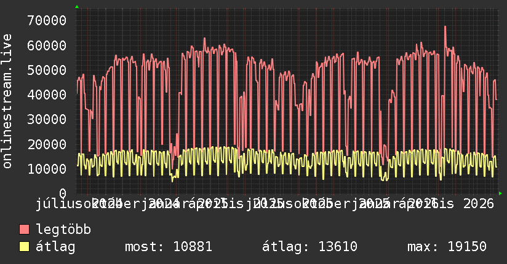Click the yellow átlag legend swatch
The width and height of the screenshot is (507, 264).
pyautogui.click(x=24, y=247)
